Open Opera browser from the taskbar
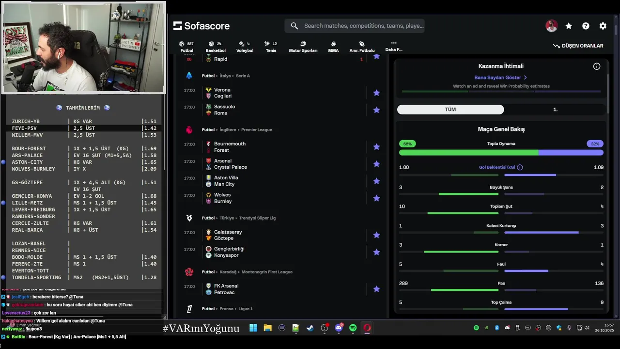This screenshot has width=620, height=349. coord(367,328)
